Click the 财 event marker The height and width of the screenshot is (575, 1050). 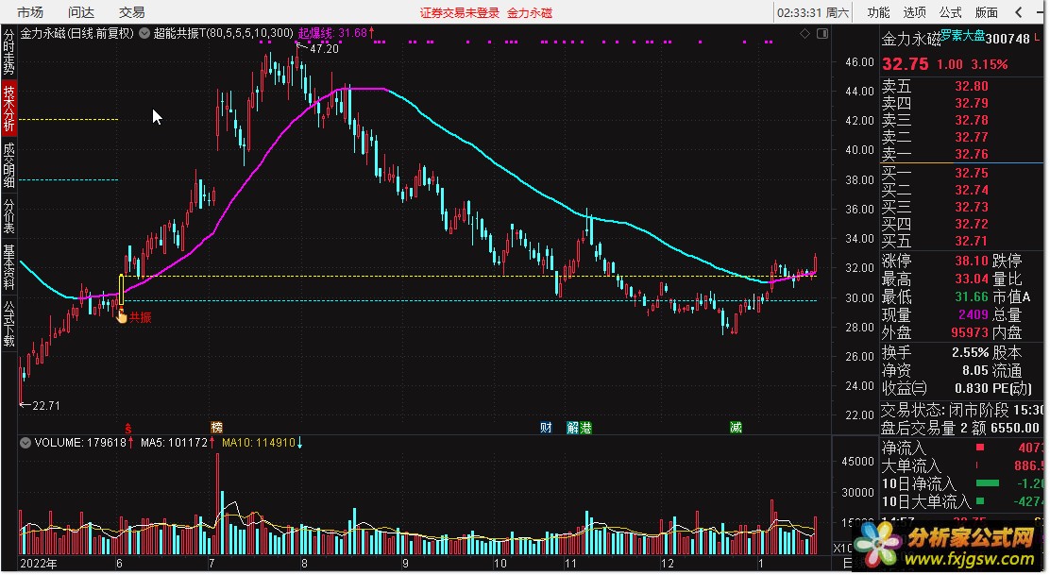coord(546,427)
